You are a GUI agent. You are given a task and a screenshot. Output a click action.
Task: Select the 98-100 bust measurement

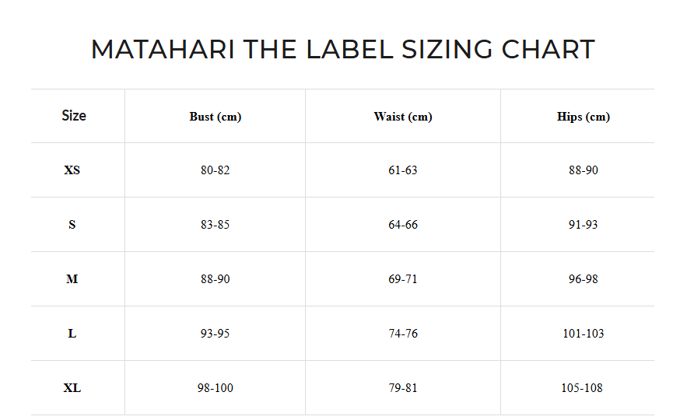coord(216,388)
